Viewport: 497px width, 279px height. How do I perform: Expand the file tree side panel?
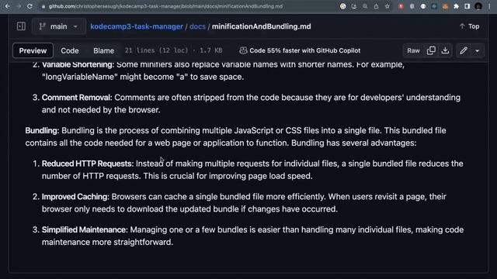click(x=21, y=26)
